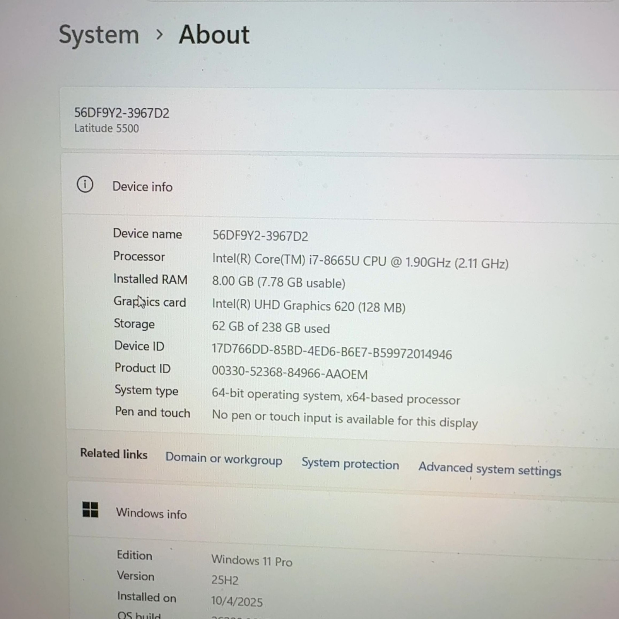This screenshot has width=619, height=619.
Task: Select the 8.00 GB RAM value
Action: (279, 282)
